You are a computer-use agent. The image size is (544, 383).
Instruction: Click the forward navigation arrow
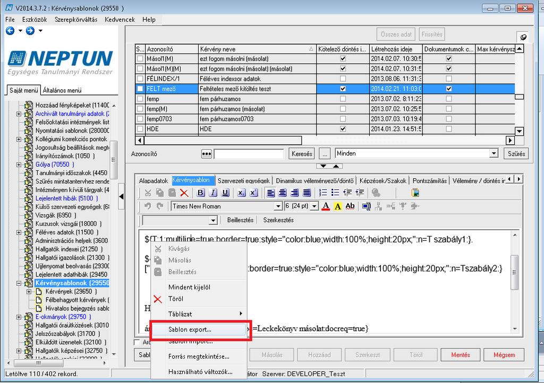point(30,31)
